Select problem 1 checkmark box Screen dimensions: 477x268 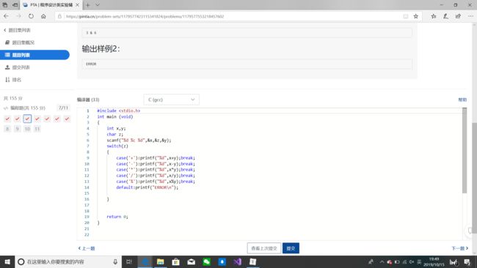7,119
